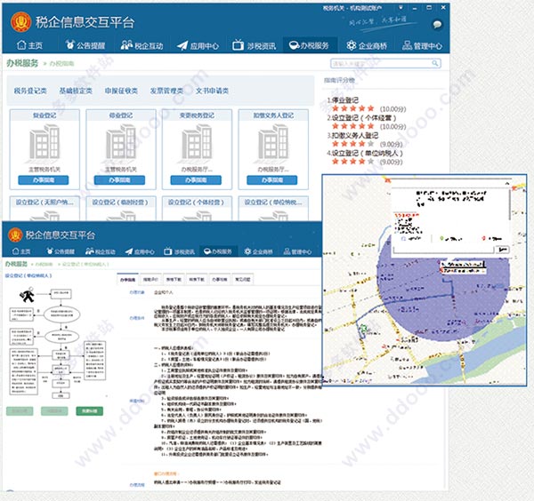Click 主页 home icon in lower window
The width and height of the screenshot is (534, 501).
pyautogui.click(x=15, y=251)
